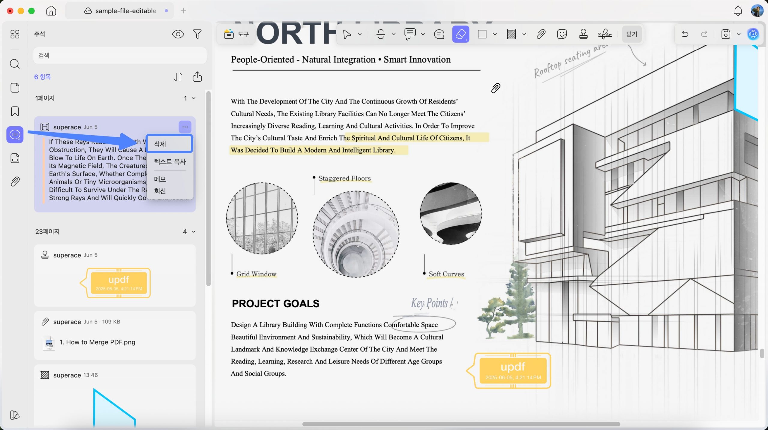The image size is (768, 430).
Task: Click the 닫기 button in toolbar
Action: coord(632,34)
